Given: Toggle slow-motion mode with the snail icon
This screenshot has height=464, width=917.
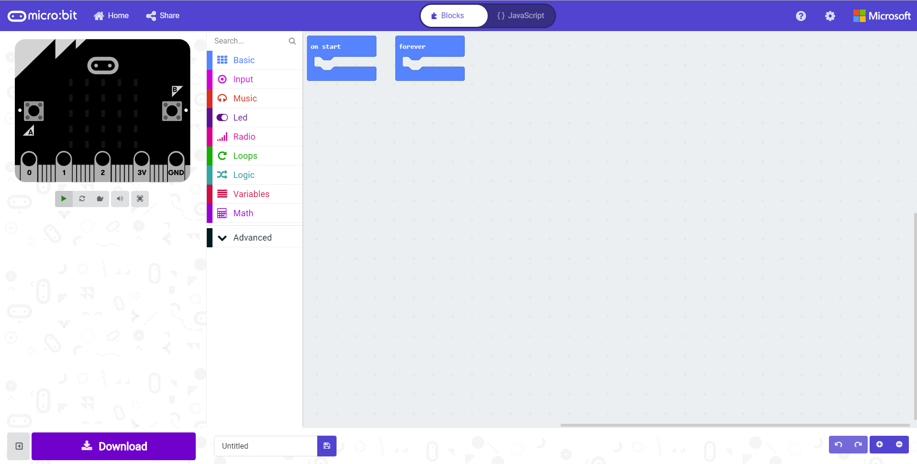Looking at the screenshot, I should coord(100,199).
